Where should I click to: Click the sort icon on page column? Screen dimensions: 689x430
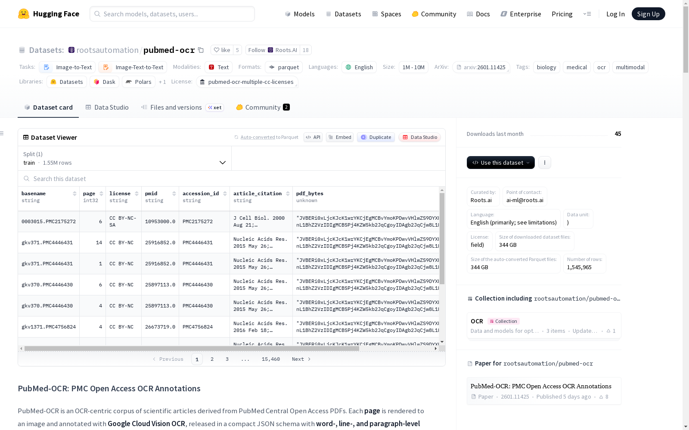101,193
